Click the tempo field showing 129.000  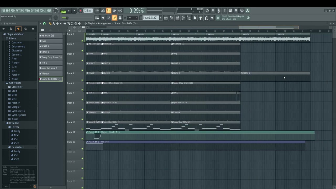(88, 11)
